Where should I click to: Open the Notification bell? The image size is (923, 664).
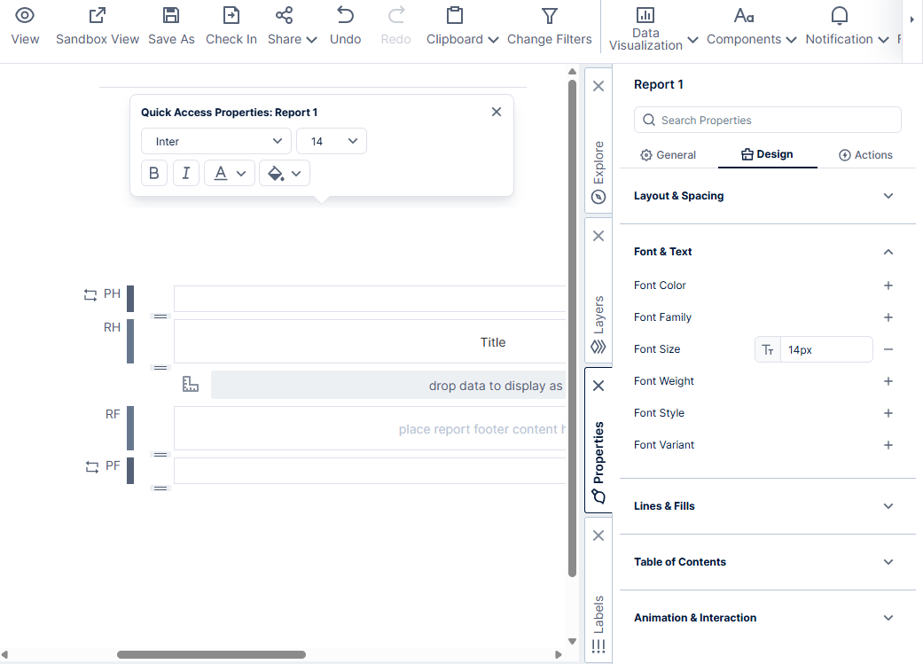point(837,27)
